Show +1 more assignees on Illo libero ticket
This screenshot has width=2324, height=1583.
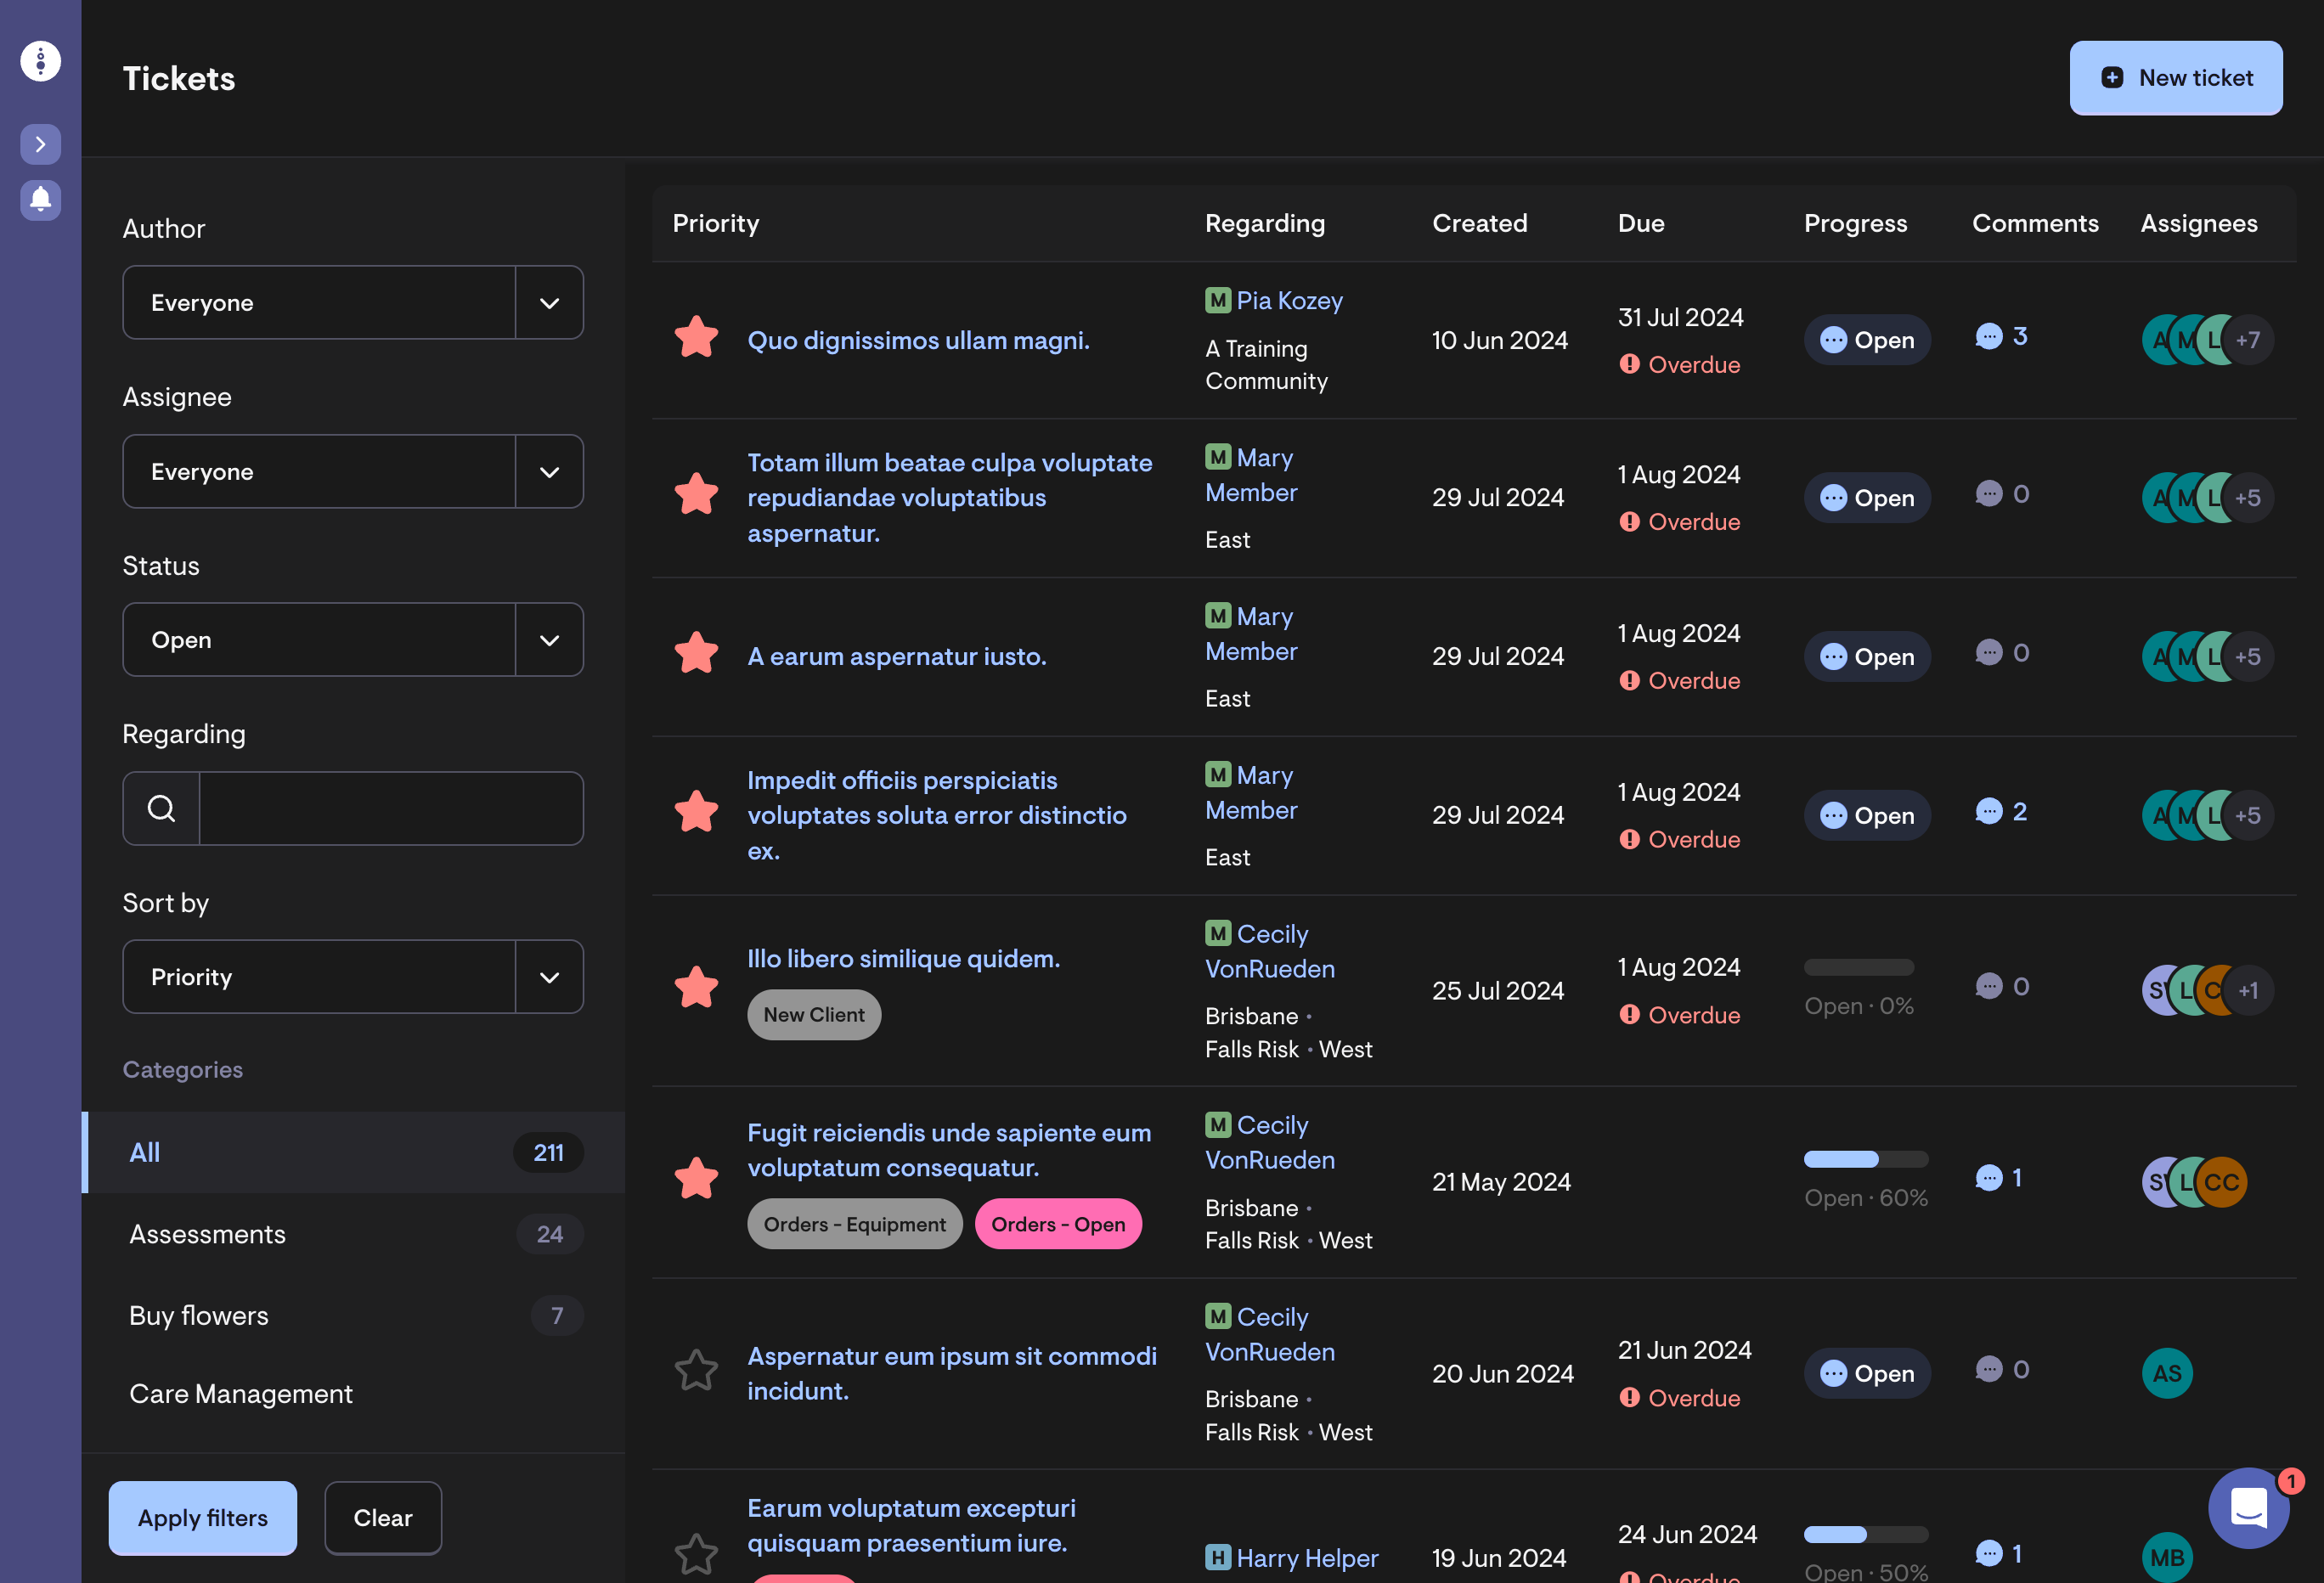(x=2248, y=990)
